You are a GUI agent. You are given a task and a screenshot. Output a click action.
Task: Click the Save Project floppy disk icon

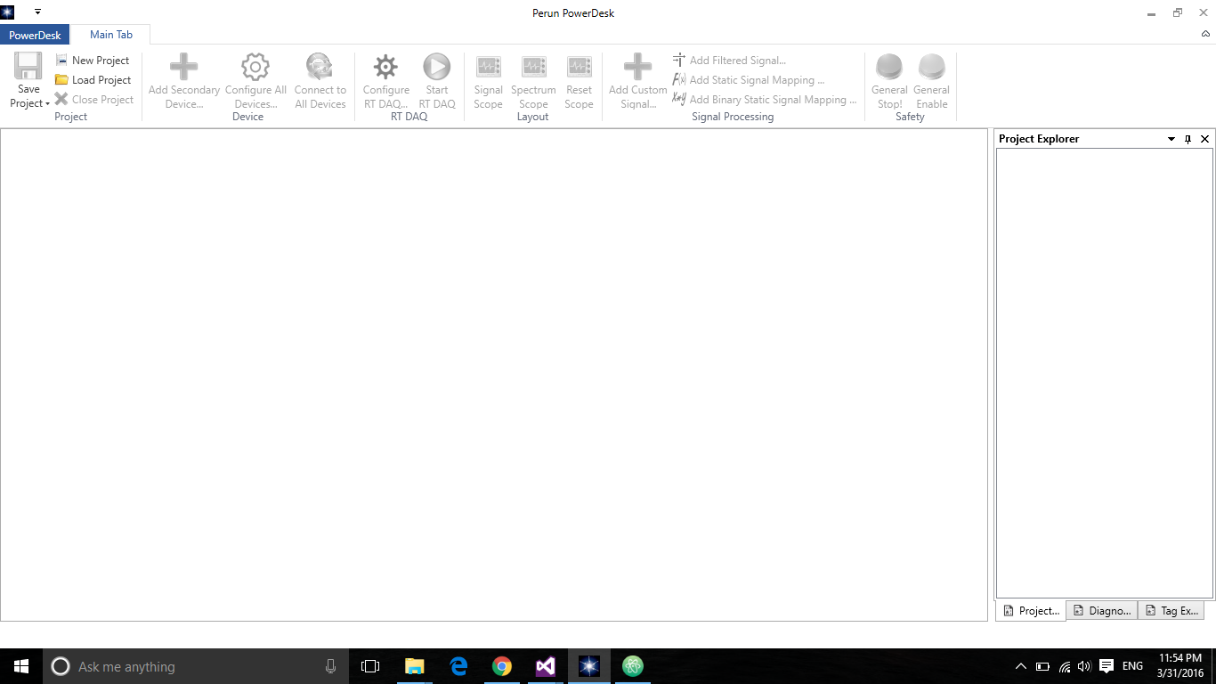click(28, 67)
